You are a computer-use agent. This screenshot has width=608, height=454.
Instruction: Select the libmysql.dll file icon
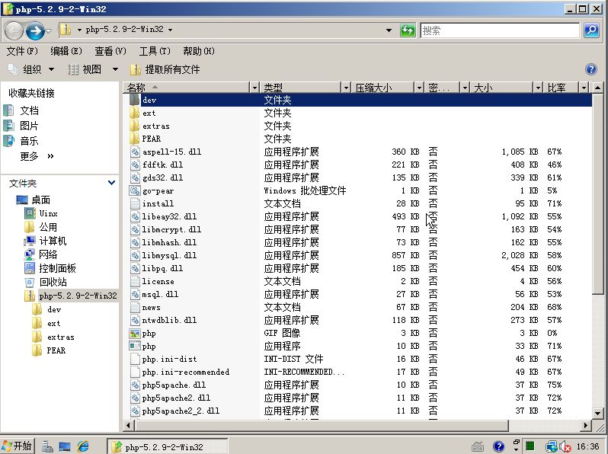(136, 255)
